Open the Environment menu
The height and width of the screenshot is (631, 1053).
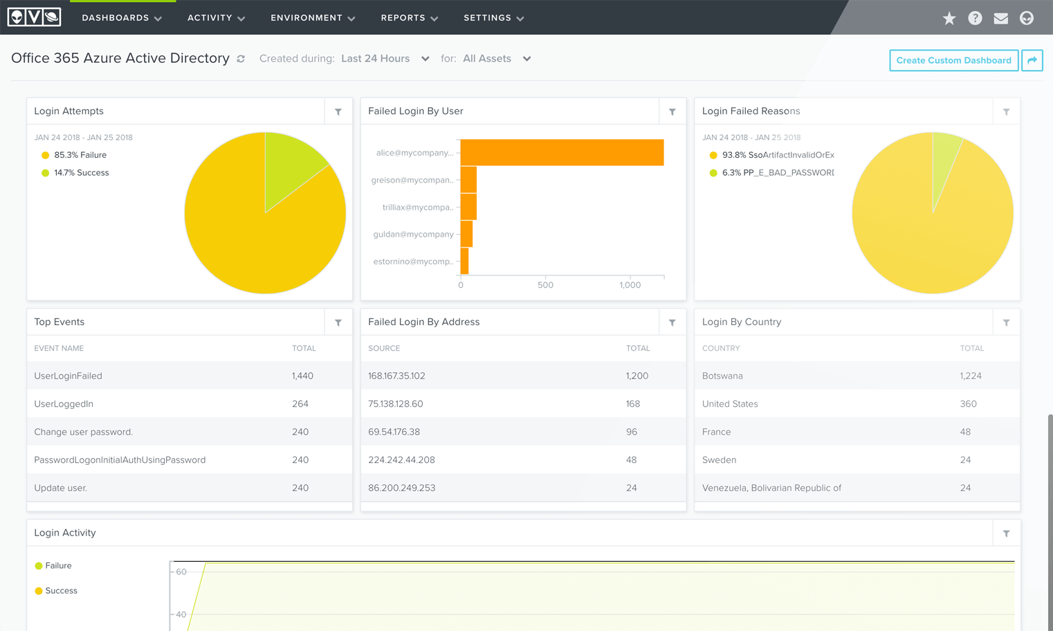(x=313, y=18)
